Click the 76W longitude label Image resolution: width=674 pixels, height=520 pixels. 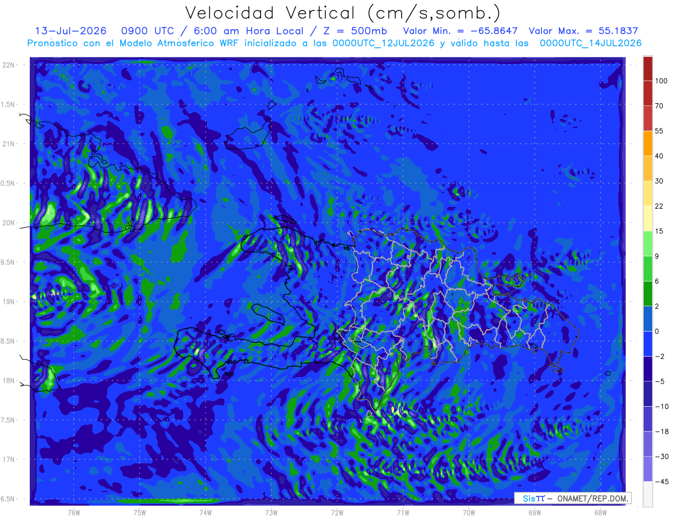click(74, 512)
